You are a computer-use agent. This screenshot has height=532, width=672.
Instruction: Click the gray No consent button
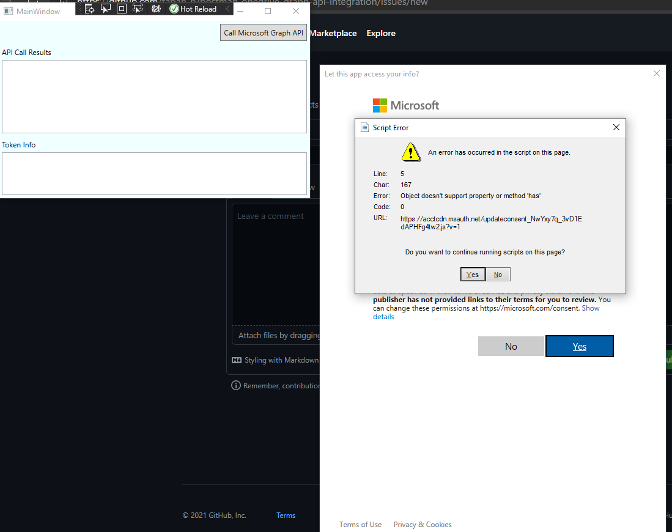[x=511, y=346]
